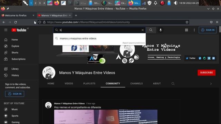221x124 pixels.
Task: Show more channel tabs with the right chevron
Action: click(211, 84)
